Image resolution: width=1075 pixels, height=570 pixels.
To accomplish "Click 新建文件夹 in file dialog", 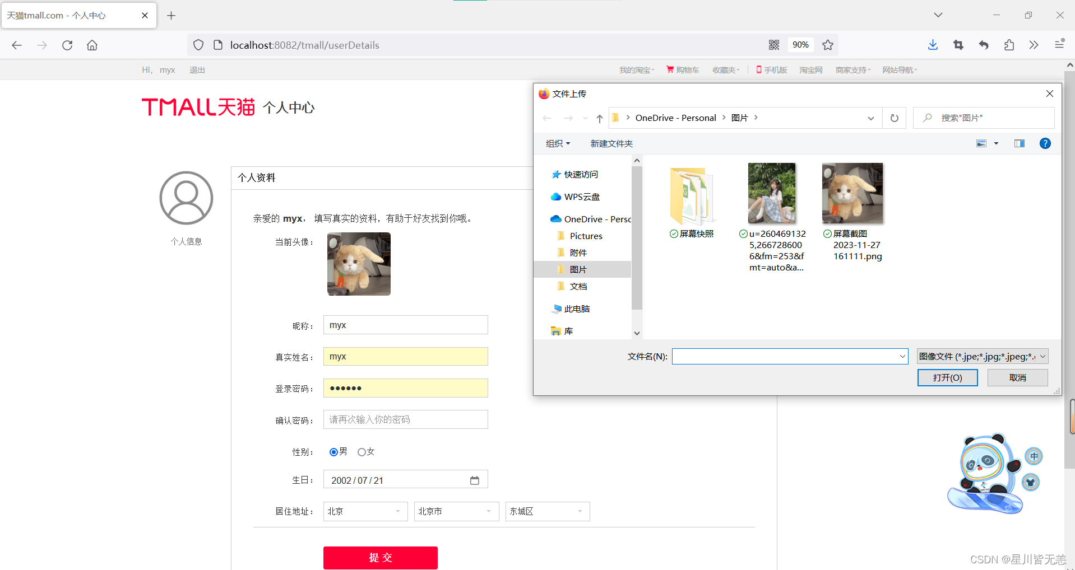I will pyautogui.click(x=611, y=143).
